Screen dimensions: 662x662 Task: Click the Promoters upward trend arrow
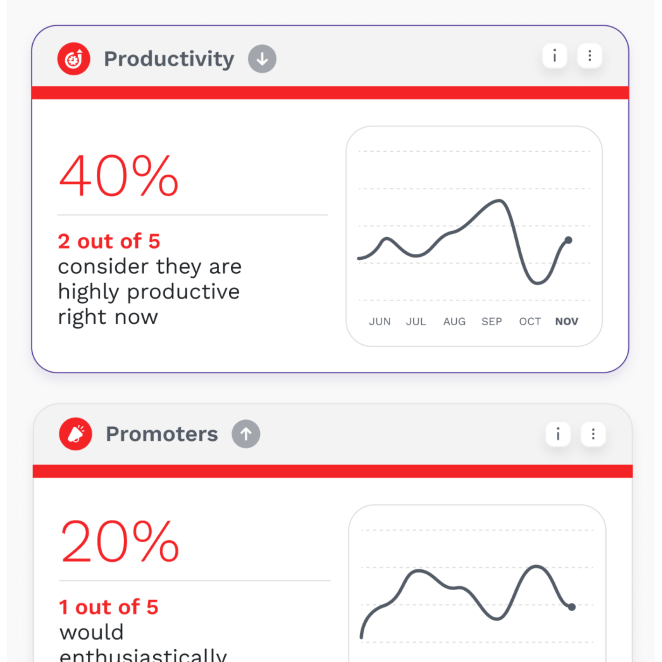(x=246, y=434)
